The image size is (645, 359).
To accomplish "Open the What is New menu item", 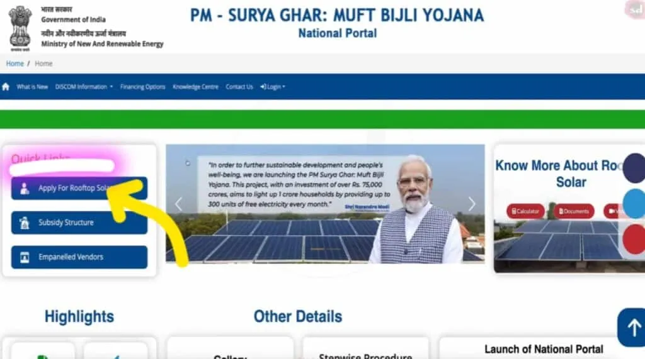I will point(32,87).
